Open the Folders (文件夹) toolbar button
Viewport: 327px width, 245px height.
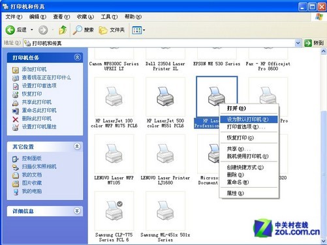tap(112, 30)
